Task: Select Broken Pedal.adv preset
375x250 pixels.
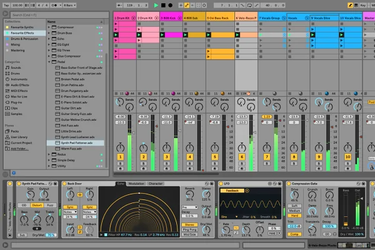Action: (x=76, y=79)
